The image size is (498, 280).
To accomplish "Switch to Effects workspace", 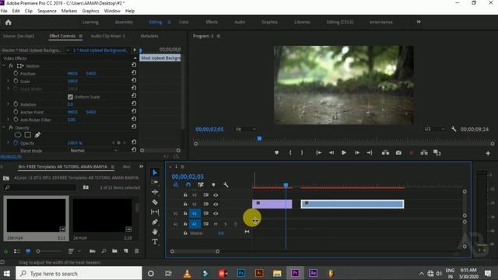I will [212, 22].
